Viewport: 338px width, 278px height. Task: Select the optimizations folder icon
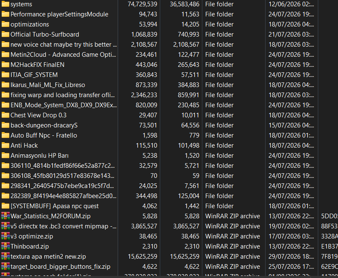pyautogui.click(x=5, y=24)
